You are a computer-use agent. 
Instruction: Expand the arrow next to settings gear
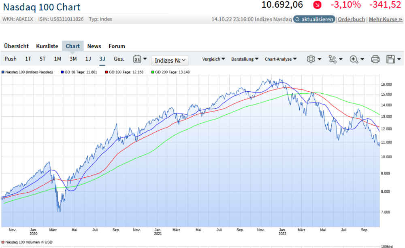pyautogui.click(x=320, y=59)
